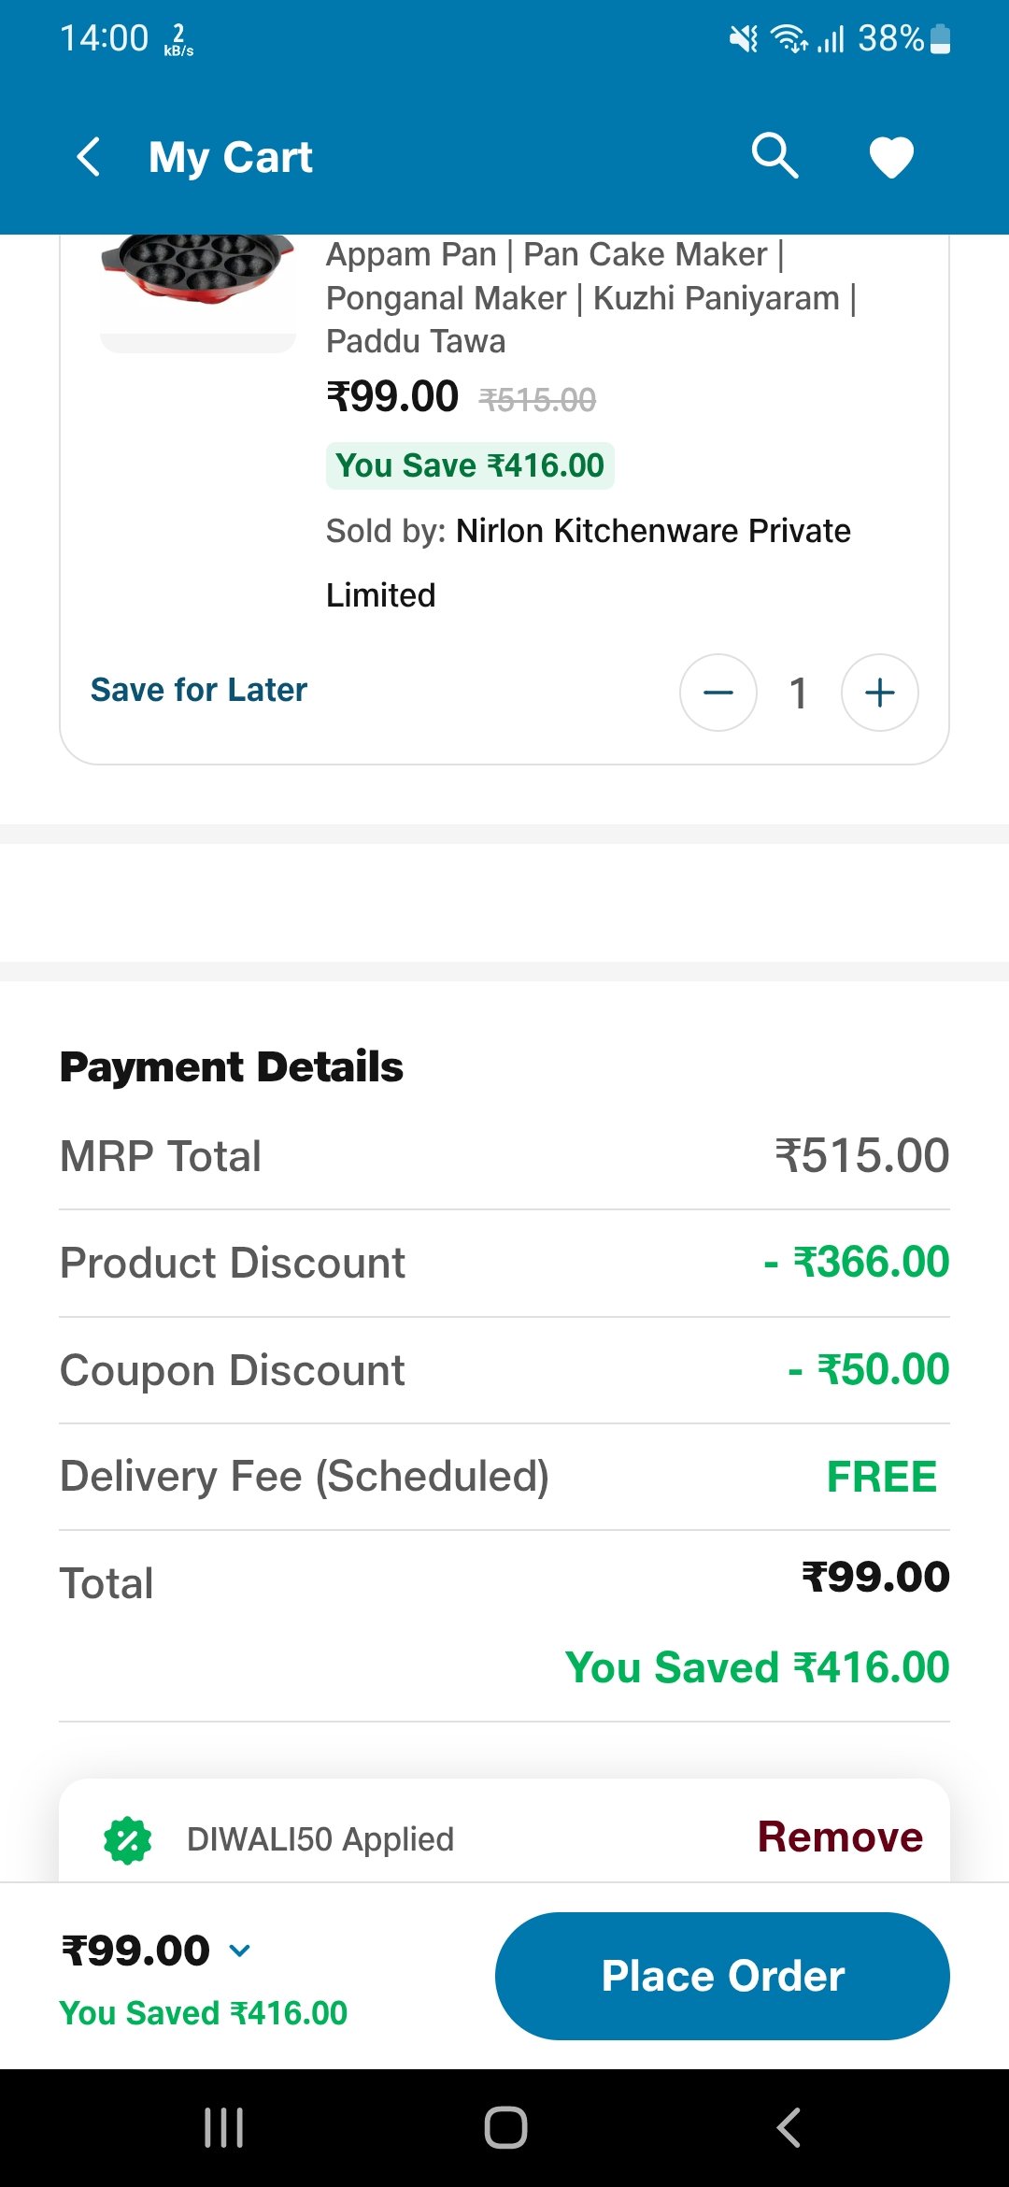Increase quantity with plus button
1009x2187 pixels.
[x=879, y=693]
